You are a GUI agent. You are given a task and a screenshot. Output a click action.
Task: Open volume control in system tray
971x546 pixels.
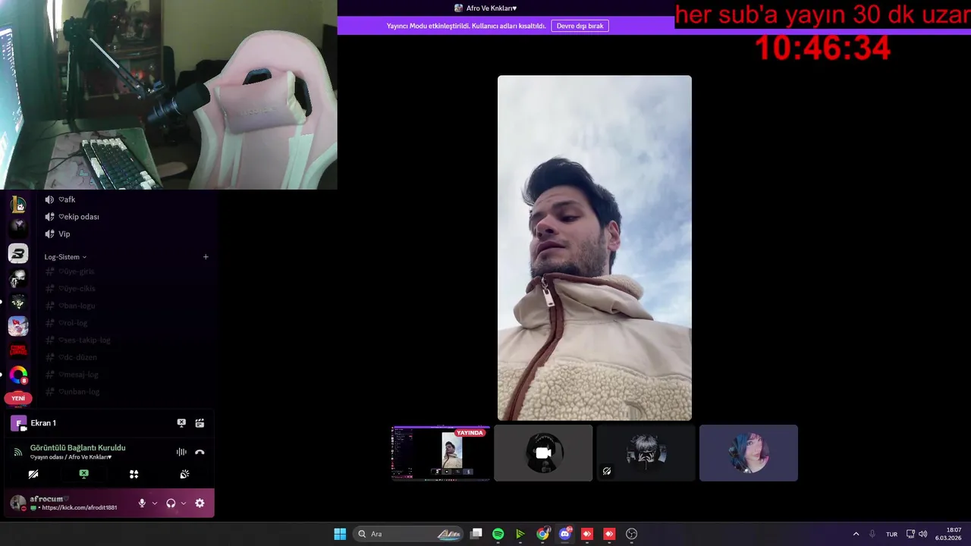coord(923,534)
